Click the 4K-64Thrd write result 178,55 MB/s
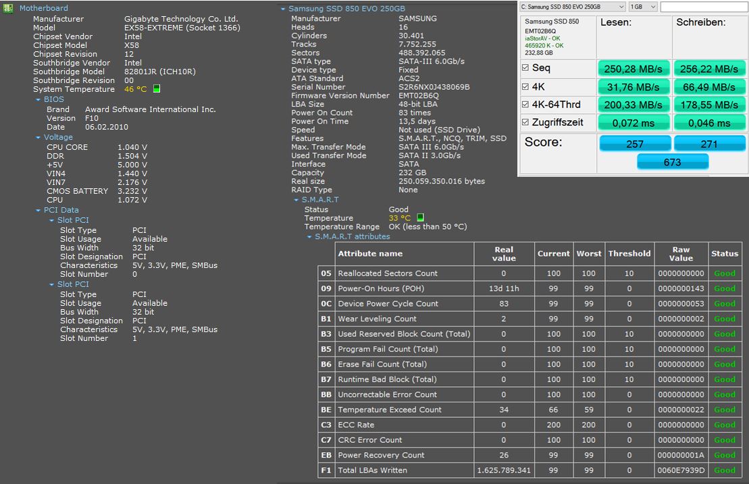Screen dimensions: 749x484 point(709,105)
